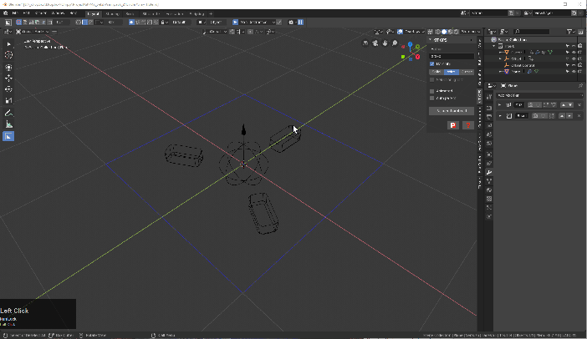Switch to the Modeling workspace tab

[111, 13]
